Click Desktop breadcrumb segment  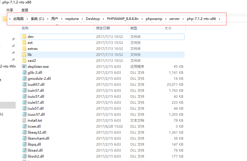93,19
